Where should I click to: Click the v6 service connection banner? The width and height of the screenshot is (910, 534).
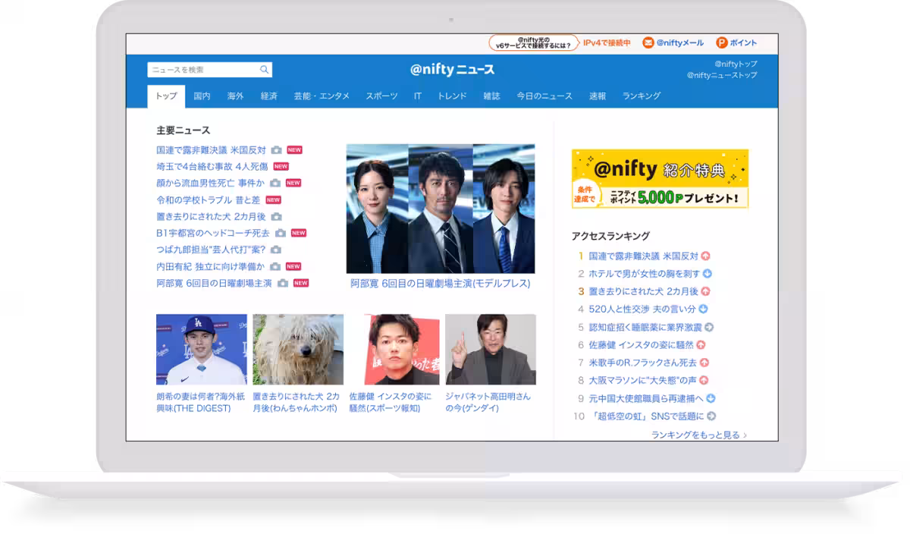[534, 43]
